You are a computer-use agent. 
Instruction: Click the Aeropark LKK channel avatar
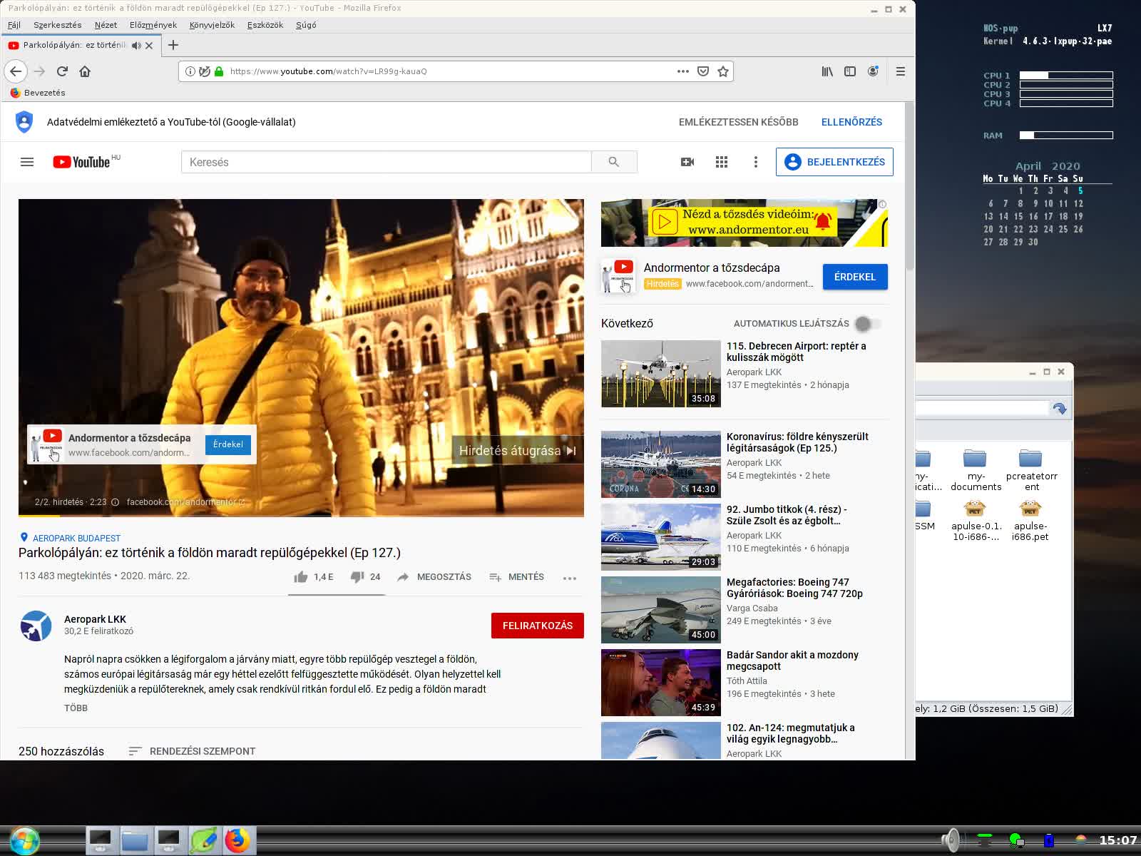36,626
